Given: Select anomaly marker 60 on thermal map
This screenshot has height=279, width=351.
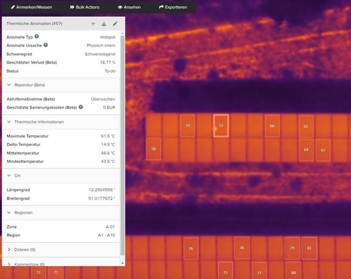Looking at the screenshot, I should [272, 126].
